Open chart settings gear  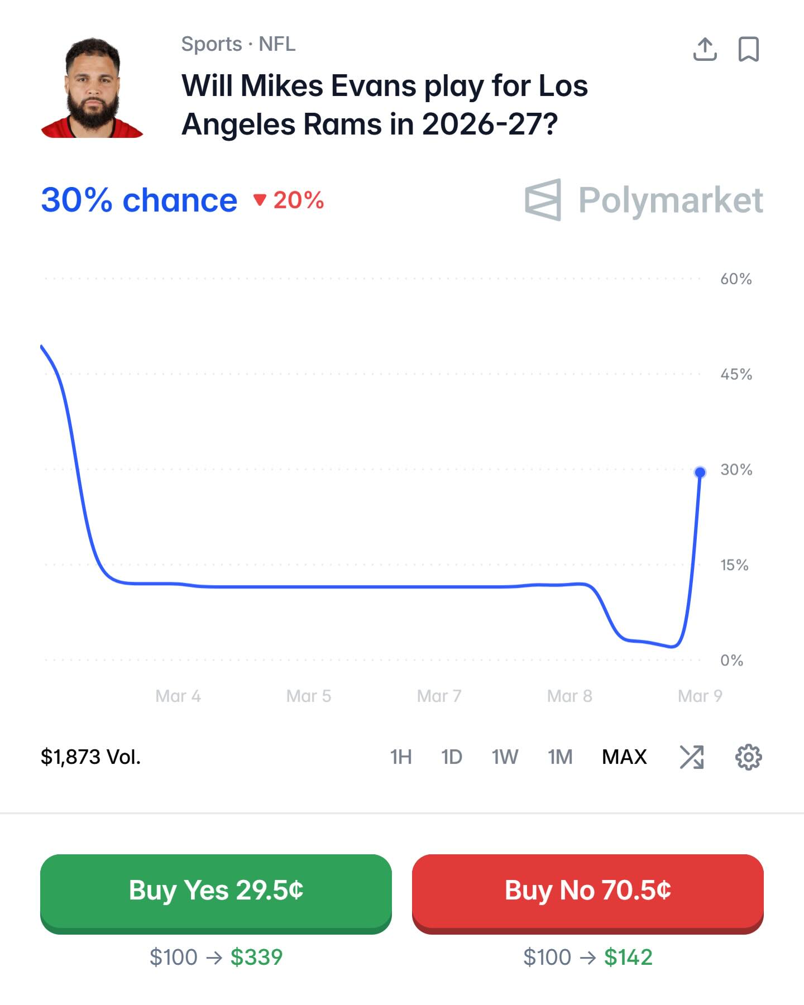click(x=748, y=757)
